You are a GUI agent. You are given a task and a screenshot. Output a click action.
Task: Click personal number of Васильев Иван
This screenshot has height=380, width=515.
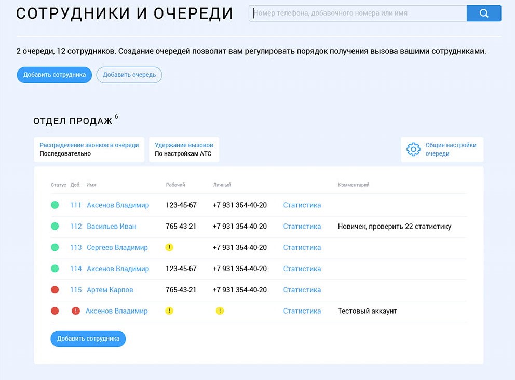pos(240,226)
